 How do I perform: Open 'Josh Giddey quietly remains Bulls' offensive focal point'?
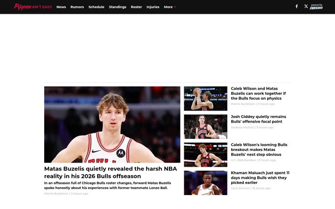click(258, 119)
